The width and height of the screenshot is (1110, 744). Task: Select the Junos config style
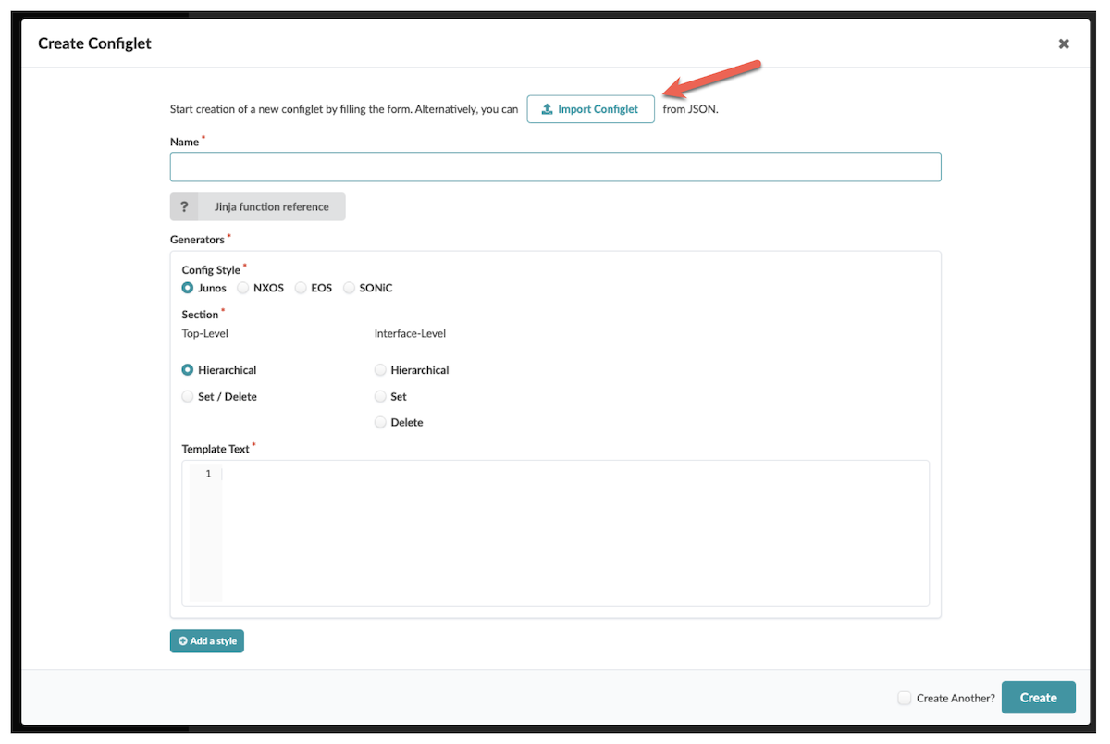187,288
